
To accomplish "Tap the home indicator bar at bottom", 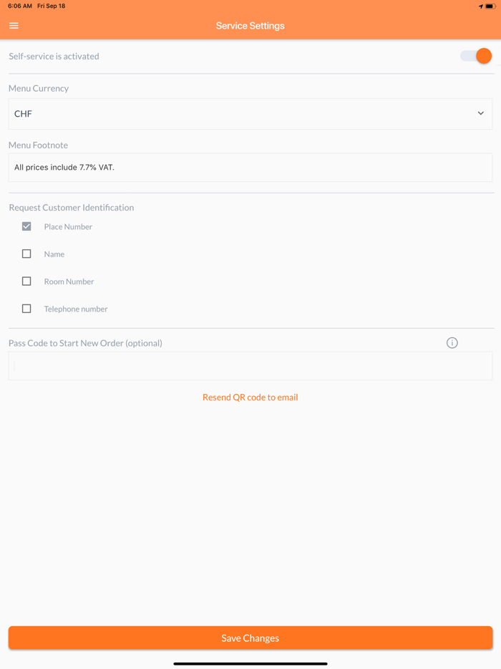I will pos(250,663).
